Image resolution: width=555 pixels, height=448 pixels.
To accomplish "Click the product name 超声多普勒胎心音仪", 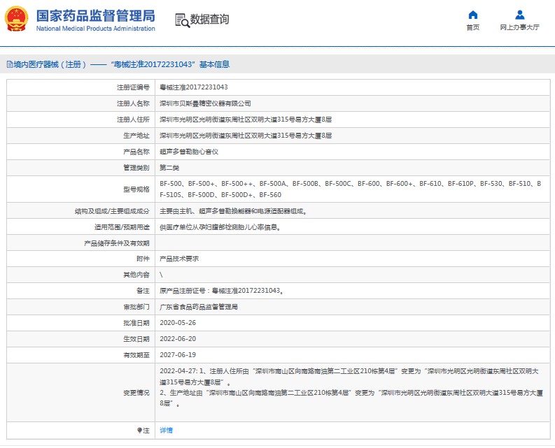I will click(x=189, y=151).
